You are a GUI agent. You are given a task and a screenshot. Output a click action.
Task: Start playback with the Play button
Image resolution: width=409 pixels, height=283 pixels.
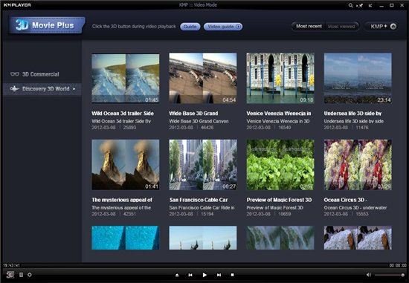(204, 275)
